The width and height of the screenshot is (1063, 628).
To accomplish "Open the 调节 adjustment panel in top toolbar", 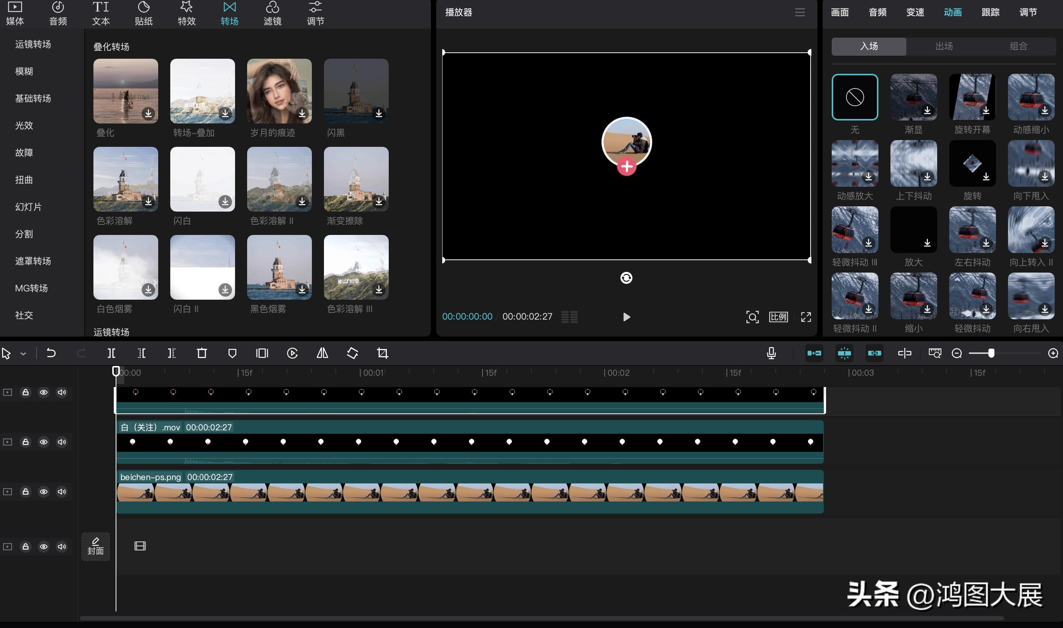I will [x=315, y=14].
